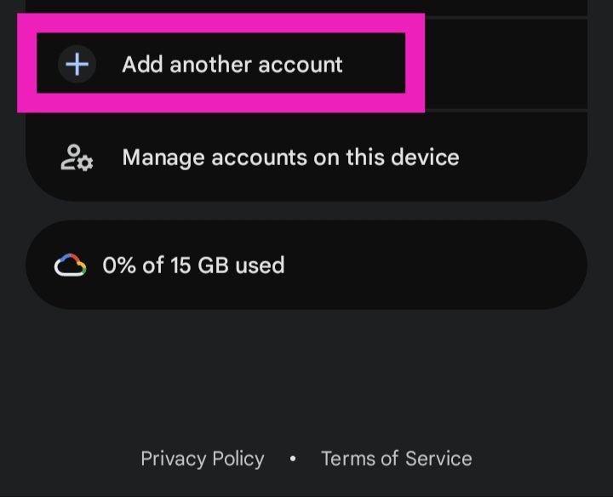Click the person-with-gear manage accounts icon

(x=76, y=157)
